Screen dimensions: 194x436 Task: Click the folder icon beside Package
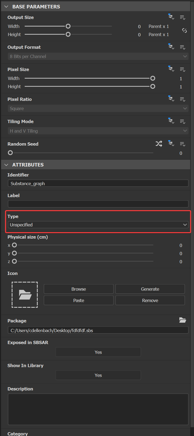coord(183,320)
